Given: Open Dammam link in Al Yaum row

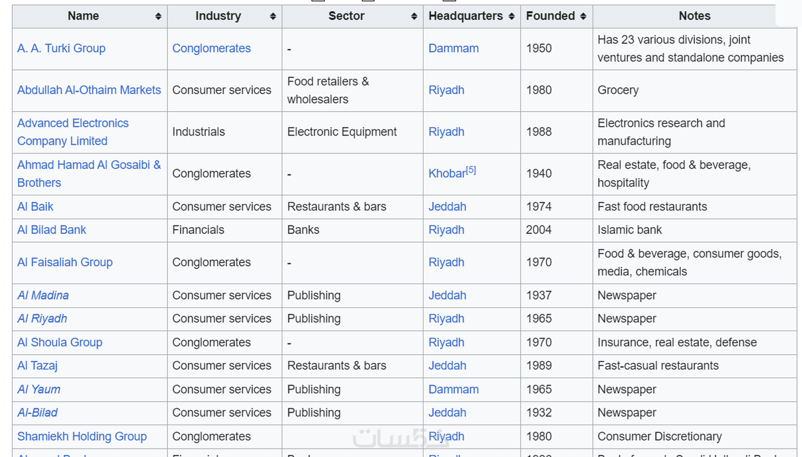Looking at the screenshot, I should (x=453, y=390).
